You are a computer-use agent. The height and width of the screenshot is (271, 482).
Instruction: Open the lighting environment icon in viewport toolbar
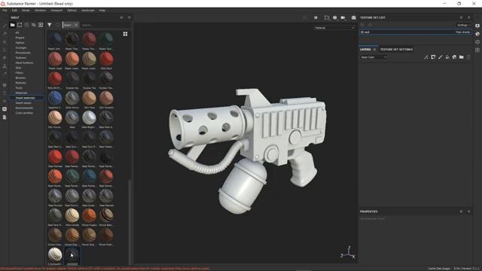pos(334,17)
